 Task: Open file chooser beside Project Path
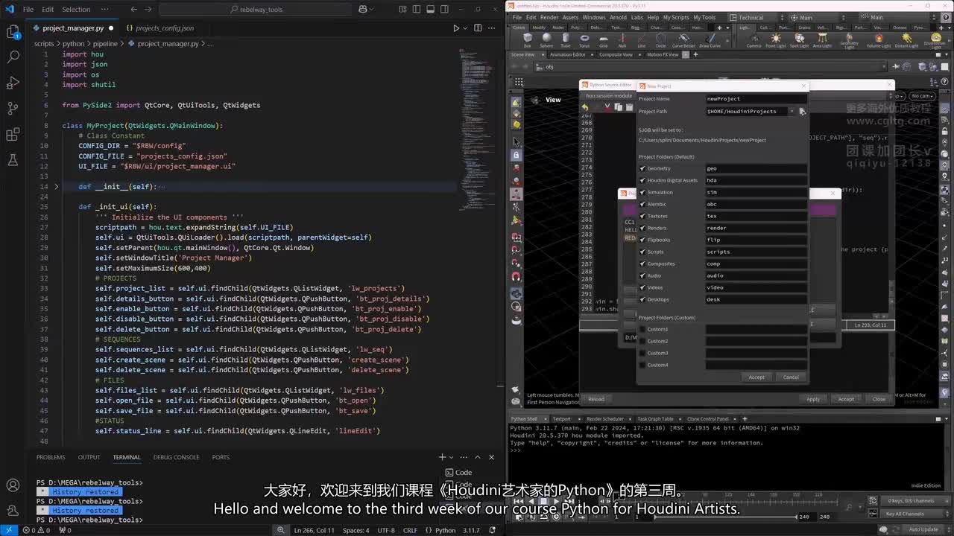tap(802, 112)
